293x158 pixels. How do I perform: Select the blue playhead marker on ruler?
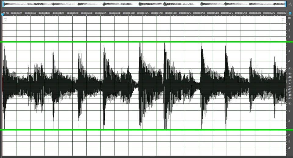point(2,14)
